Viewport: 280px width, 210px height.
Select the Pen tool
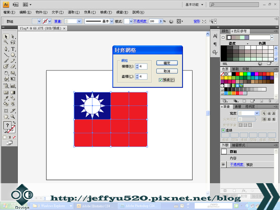6,49
